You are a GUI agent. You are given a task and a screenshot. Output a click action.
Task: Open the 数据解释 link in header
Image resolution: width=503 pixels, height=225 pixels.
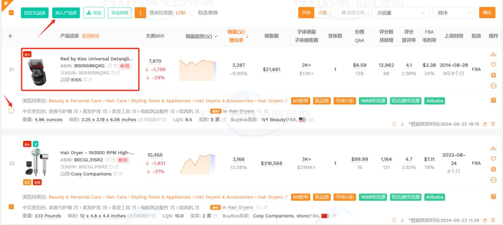(90, 36)
